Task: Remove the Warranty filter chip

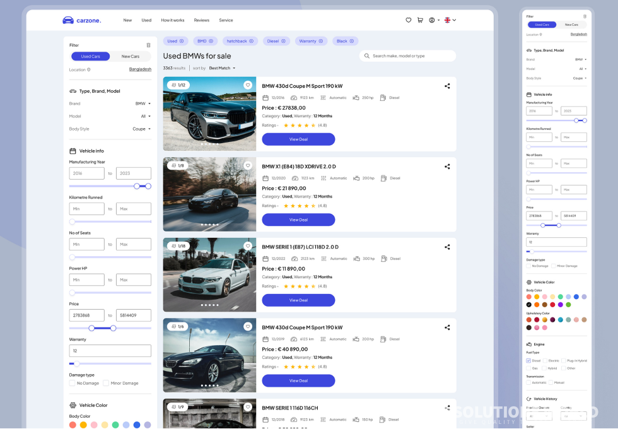Action: 321,41
